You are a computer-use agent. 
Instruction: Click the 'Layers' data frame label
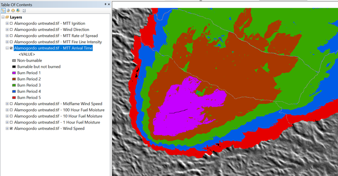pos(16,17)
